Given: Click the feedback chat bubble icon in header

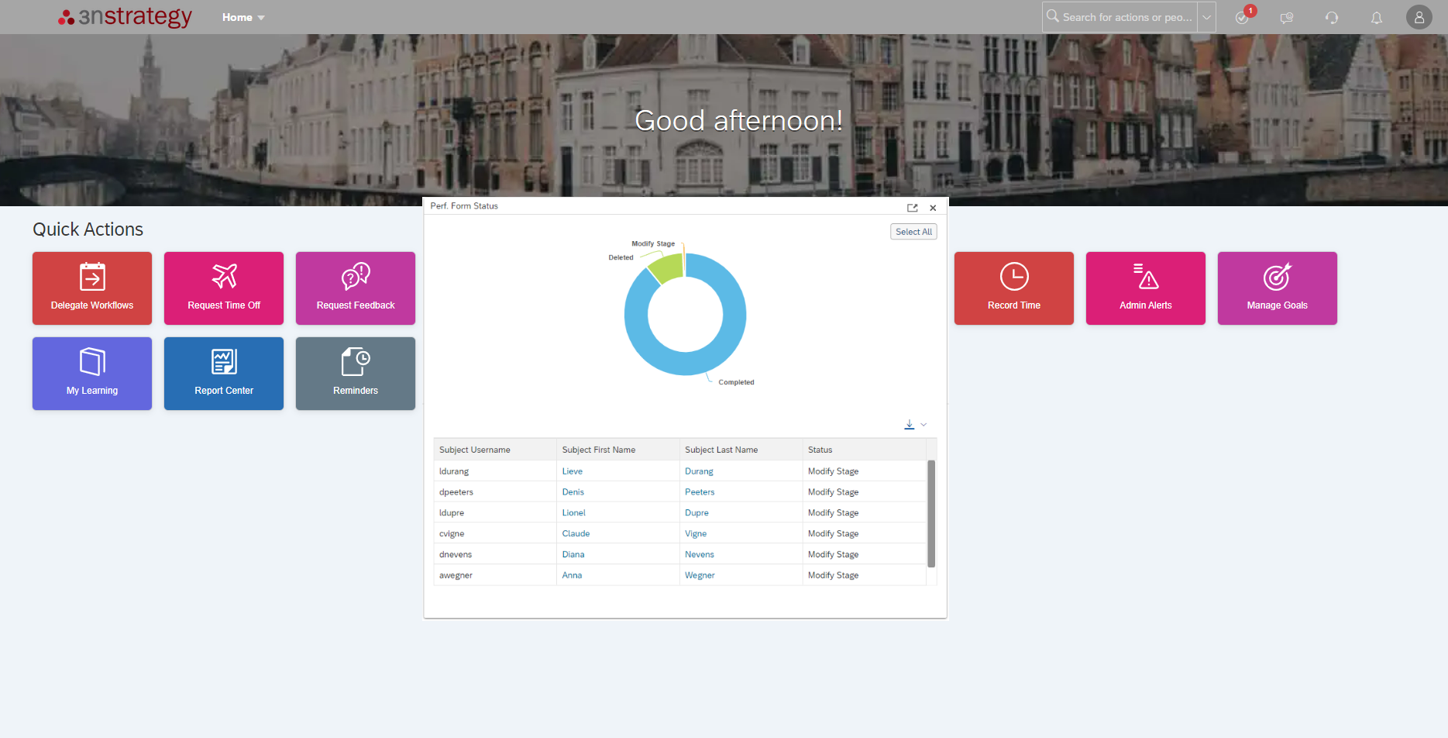Looking at the screenshot, I should pos(1287,17).
